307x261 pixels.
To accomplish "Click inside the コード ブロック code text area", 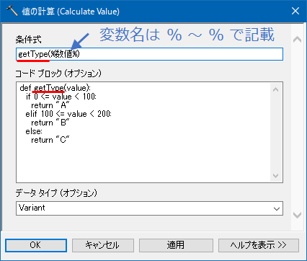I will click(149, 132).
